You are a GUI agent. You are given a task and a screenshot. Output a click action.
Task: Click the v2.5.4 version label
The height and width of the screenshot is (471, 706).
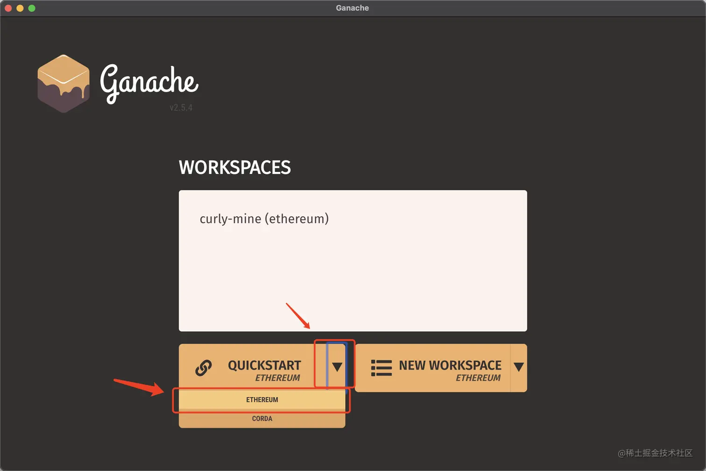(181, 107)
